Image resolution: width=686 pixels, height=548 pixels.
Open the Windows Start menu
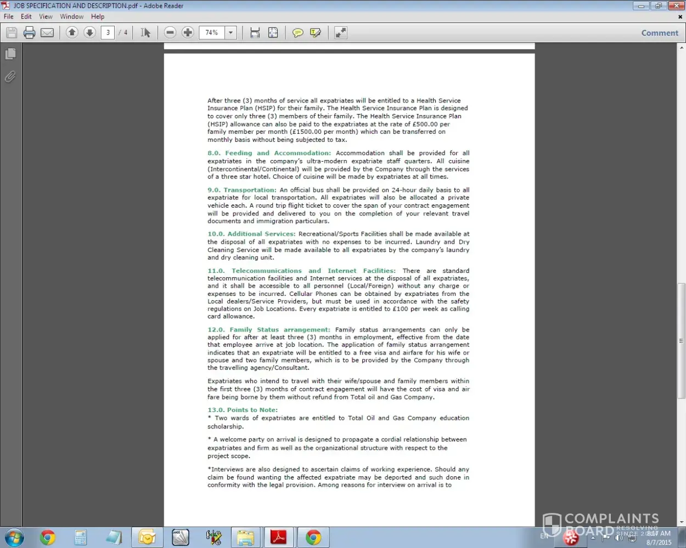(13, 538)
